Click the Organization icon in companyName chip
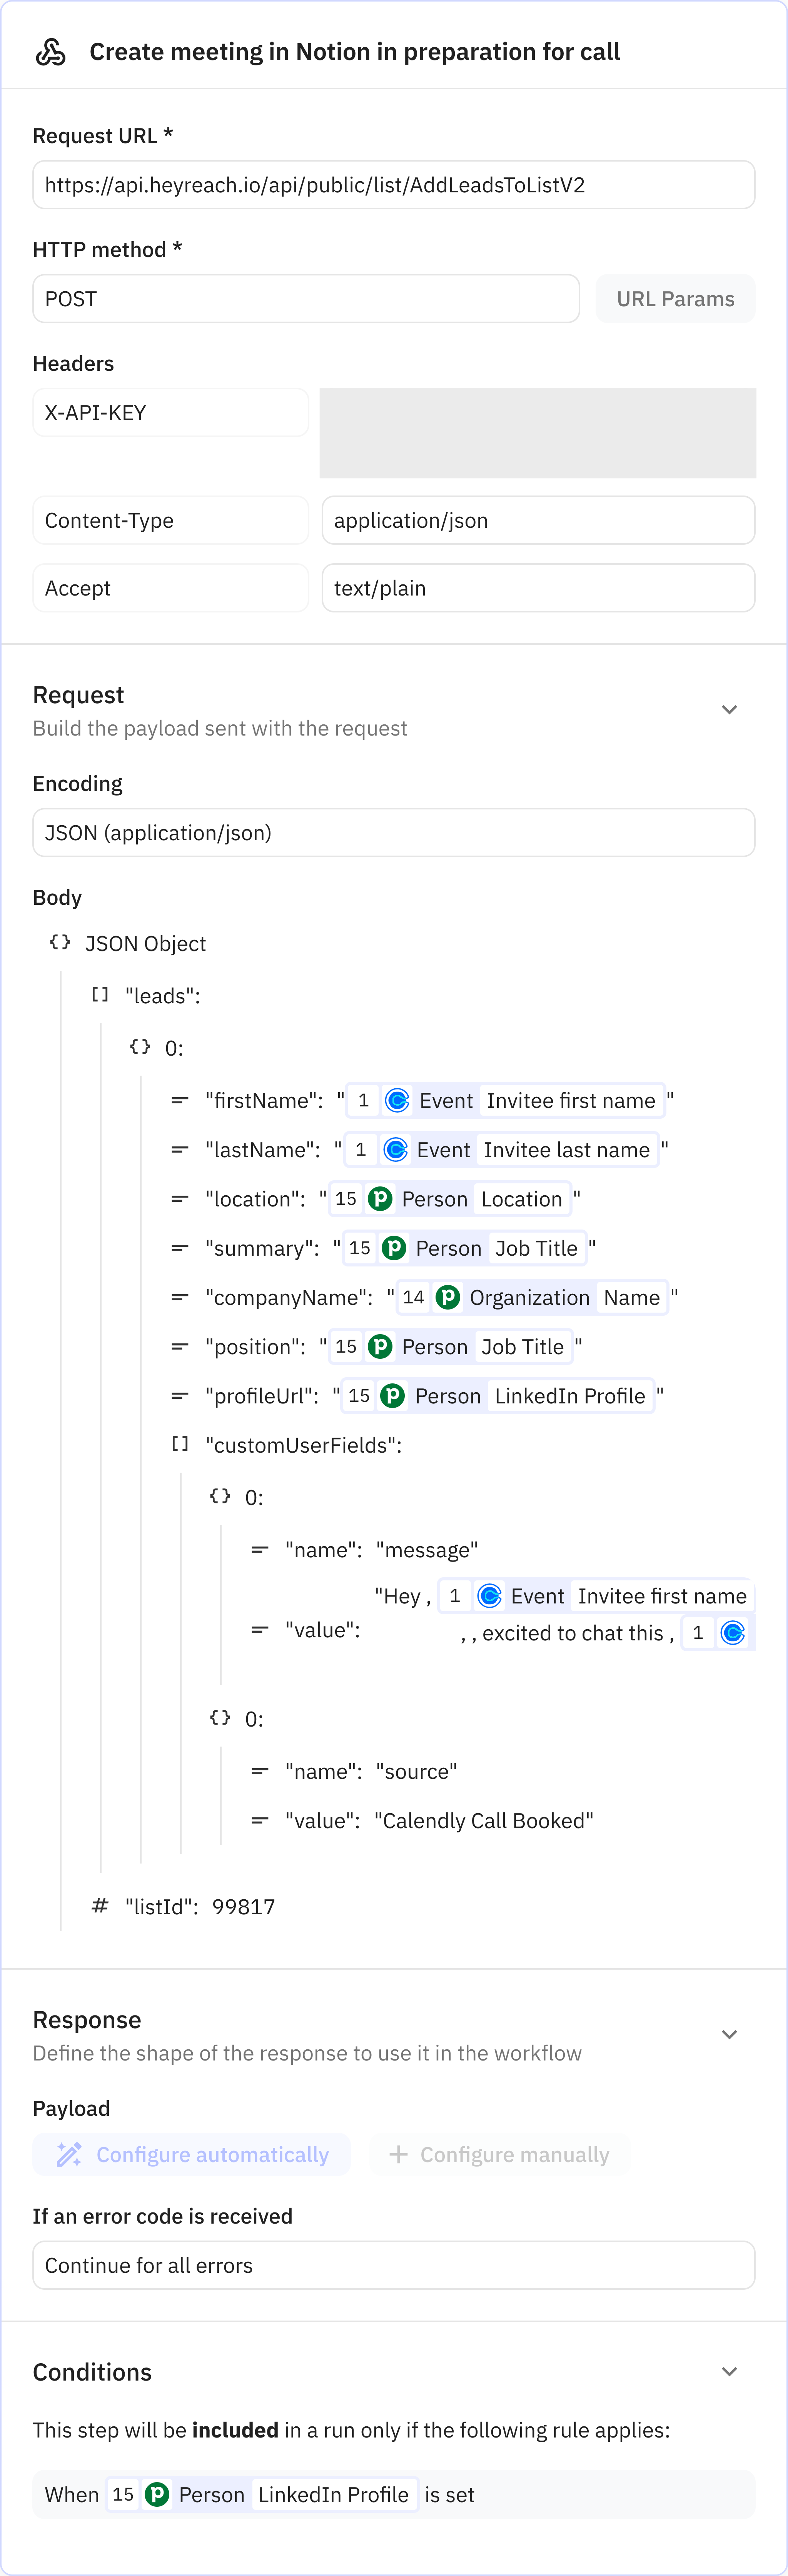 pos(448,1297)
